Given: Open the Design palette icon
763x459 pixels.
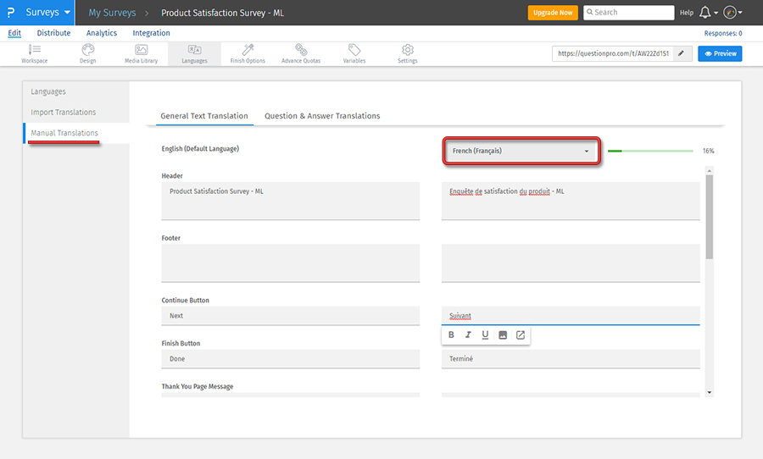Looking at the screenshot, I should (x=88, y=53).
